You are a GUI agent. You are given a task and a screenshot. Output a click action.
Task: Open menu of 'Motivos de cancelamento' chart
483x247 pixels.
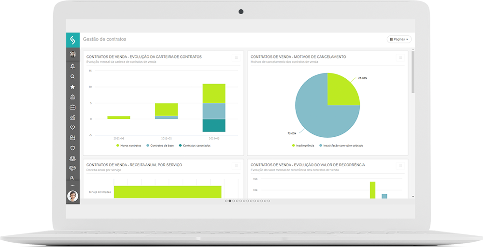400,58
